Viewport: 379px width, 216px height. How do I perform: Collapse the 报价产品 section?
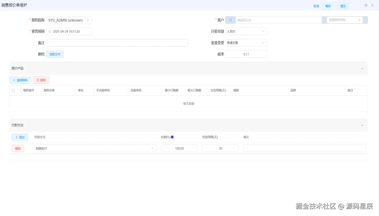[x=362, y=69]
